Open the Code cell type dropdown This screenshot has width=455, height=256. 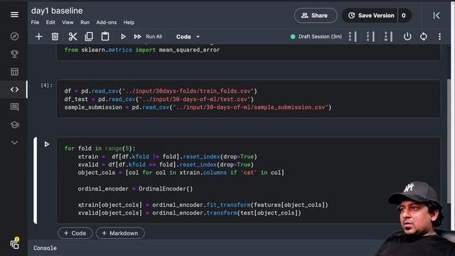tap(188, 37)
